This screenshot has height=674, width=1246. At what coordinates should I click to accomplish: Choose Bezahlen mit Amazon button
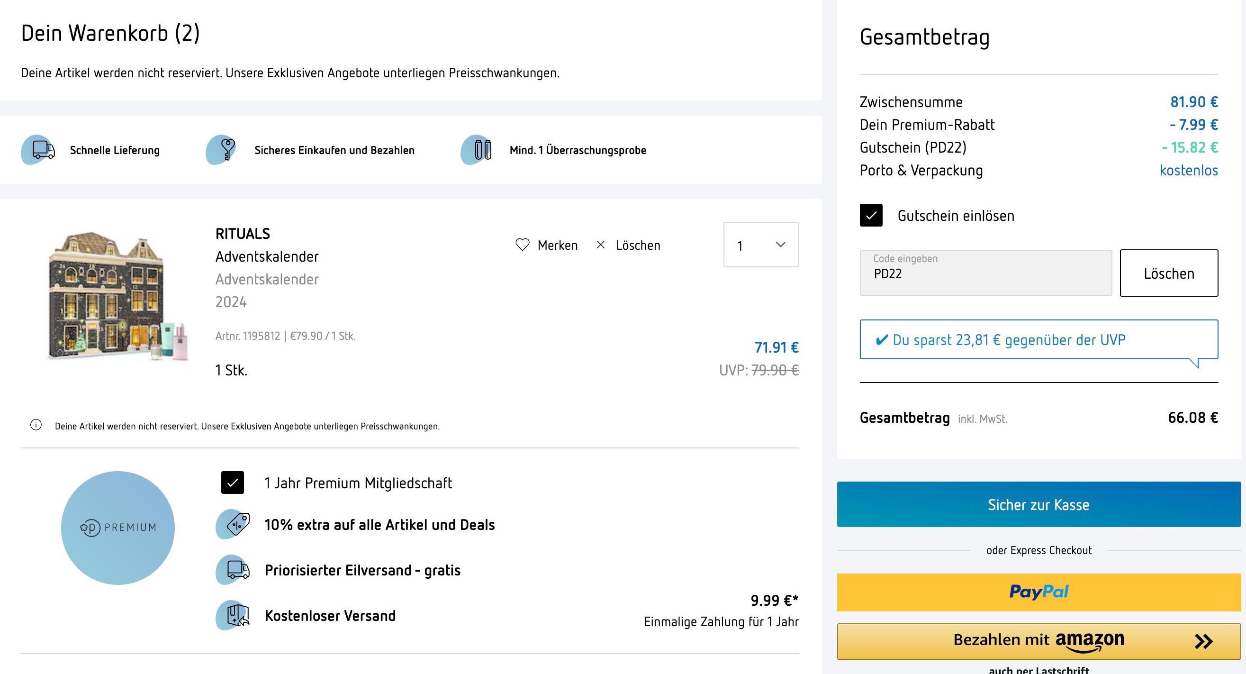click(1039, 641)
